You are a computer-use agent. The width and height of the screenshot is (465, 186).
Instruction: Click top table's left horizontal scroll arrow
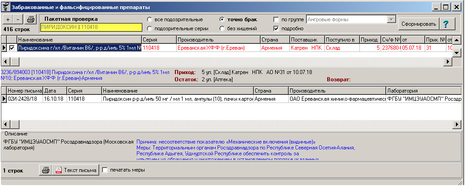(6, 62)
